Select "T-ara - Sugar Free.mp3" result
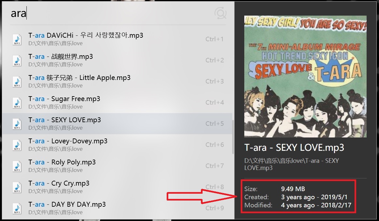 coord(117,103)
